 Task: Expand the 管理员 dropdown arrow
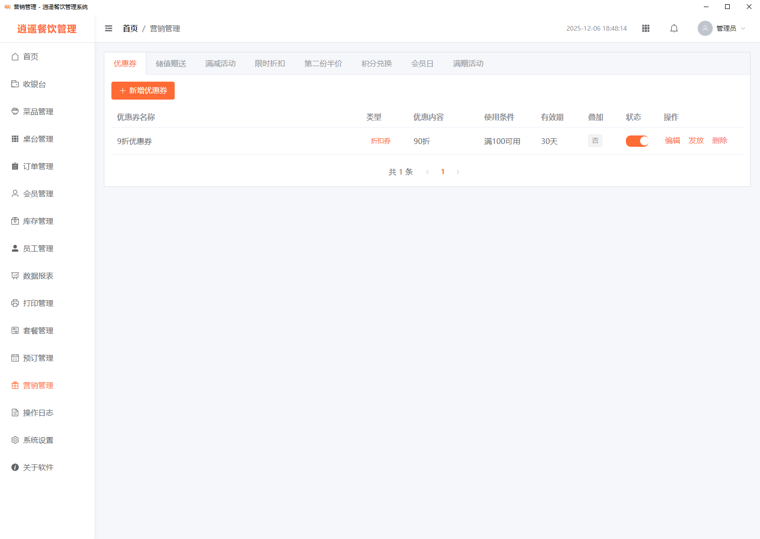pyautogui.click(x=743, y=28)
